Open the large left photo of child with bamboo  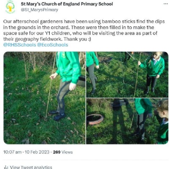point(44,98)
